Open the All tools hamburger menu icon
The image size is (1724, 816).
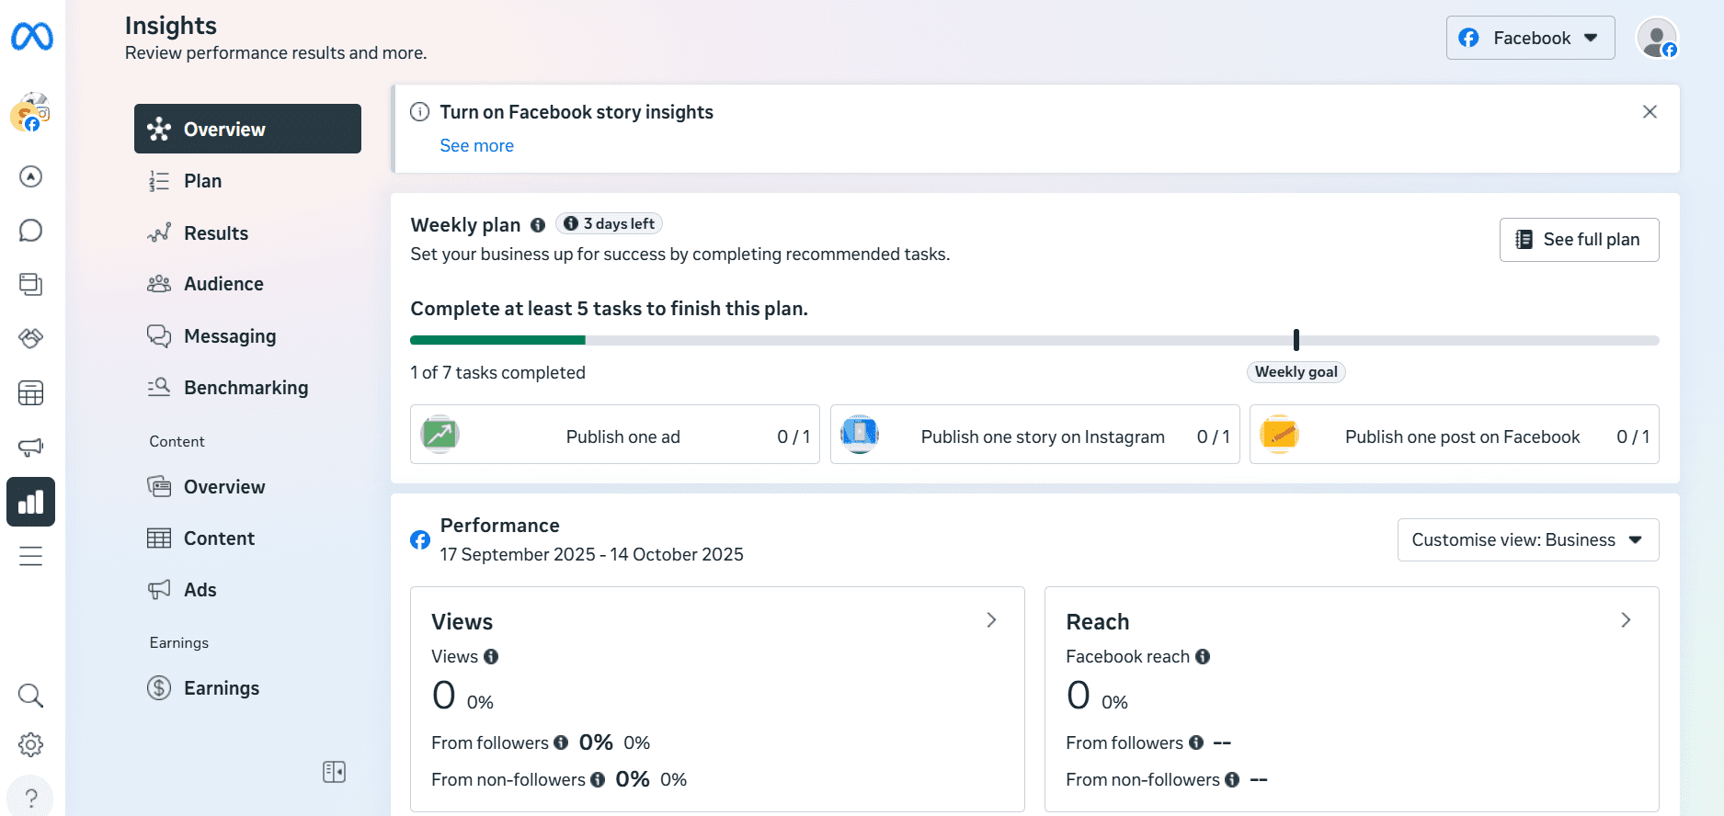point(30,556)
